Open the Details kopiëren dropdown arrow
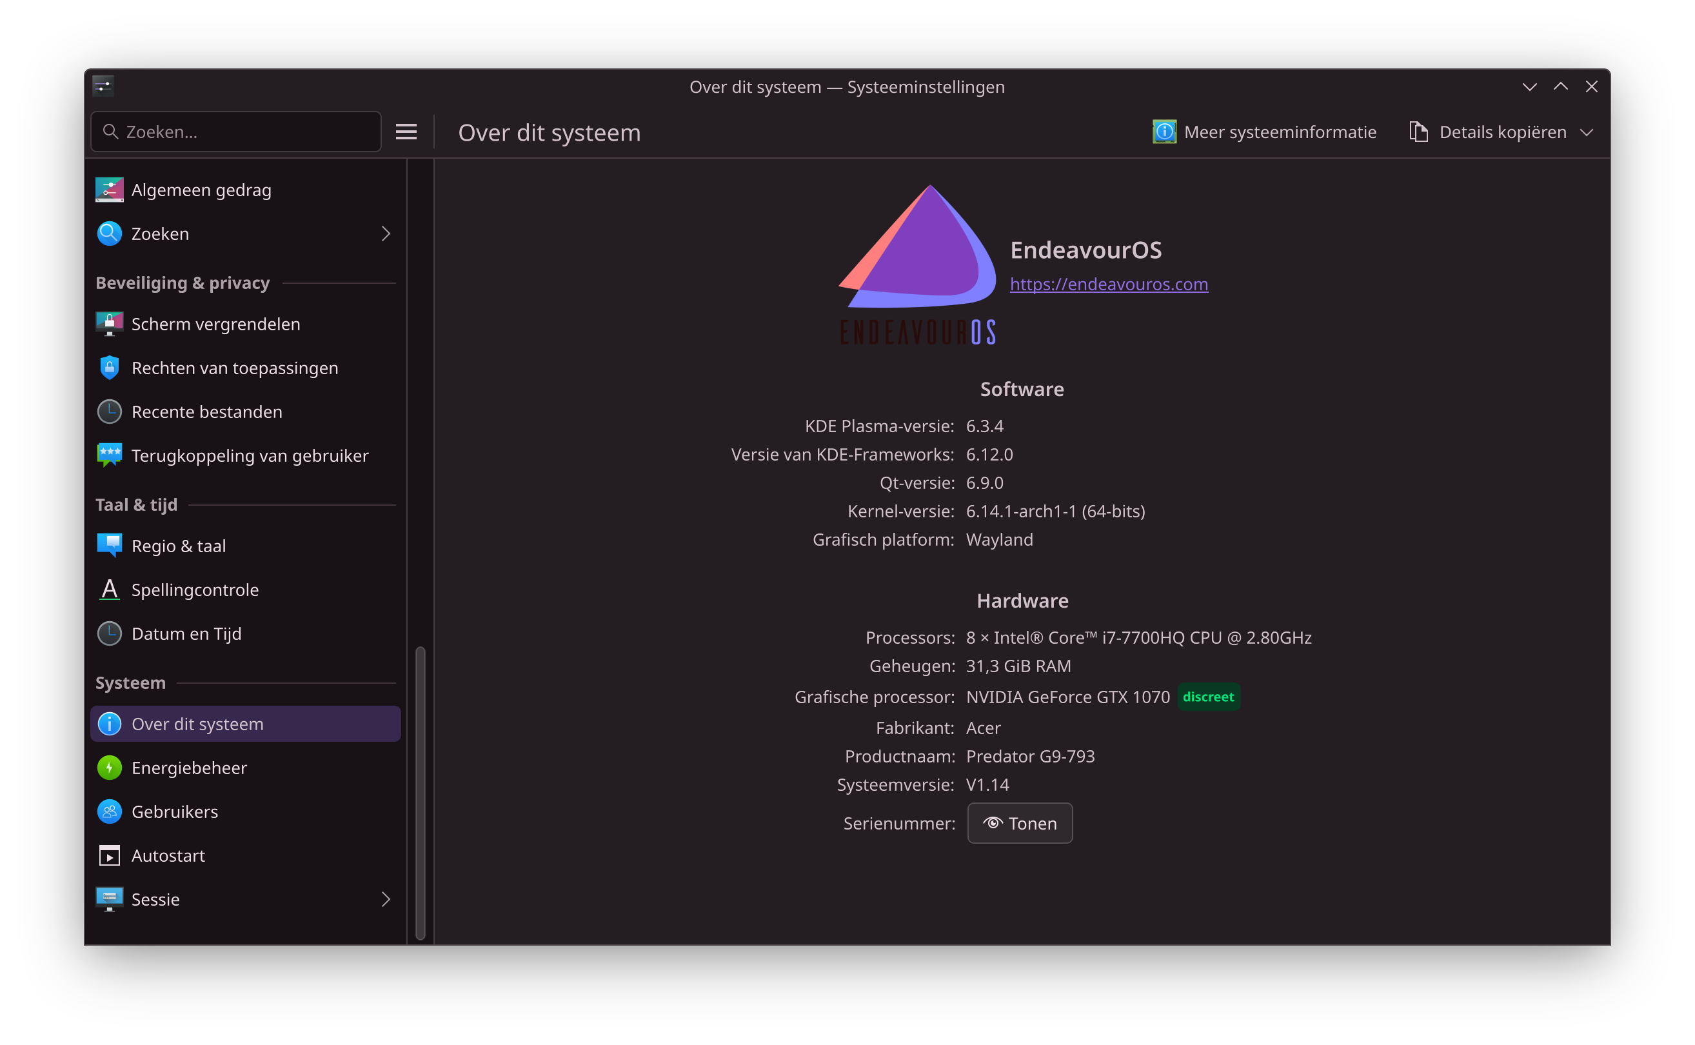The height and width of the screenshot is (1045, 1695). coord(1587,132)
